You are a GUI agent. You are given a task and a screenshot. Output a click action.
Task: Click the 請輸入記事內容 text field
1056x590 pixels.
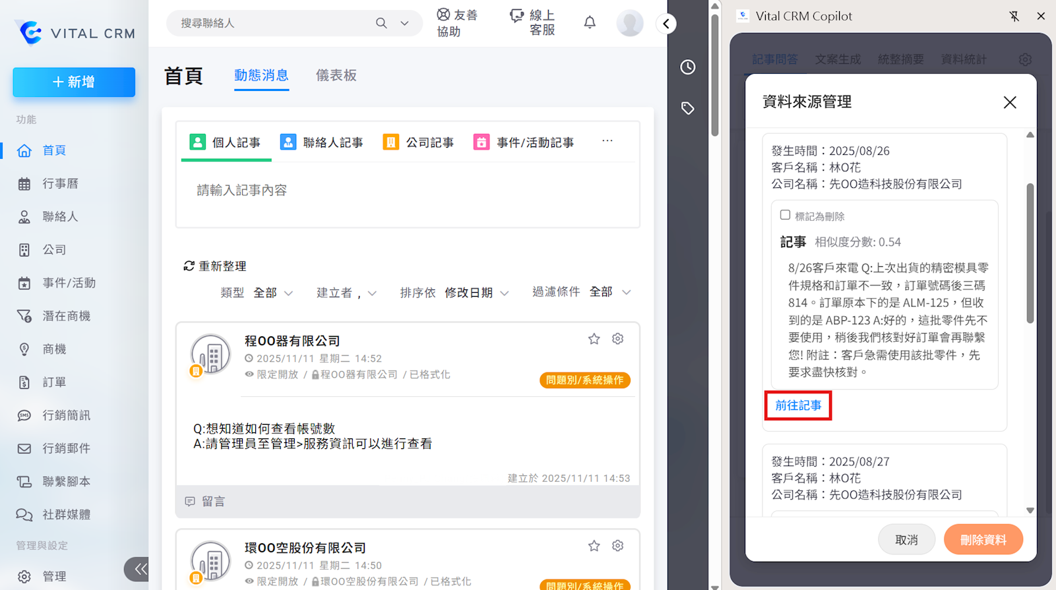408,191
